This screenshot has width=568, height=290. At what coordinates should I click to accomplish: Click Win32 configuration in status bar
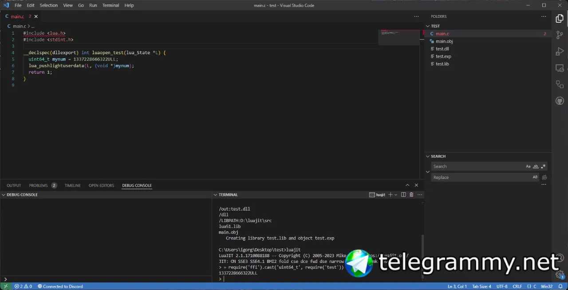[547, 286]
